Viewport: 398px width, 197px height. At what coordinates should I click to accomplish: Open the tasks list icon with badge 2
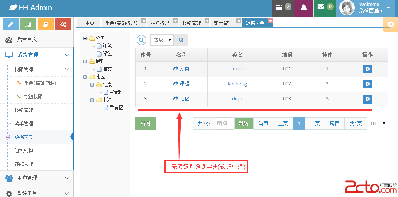point(283,8)
